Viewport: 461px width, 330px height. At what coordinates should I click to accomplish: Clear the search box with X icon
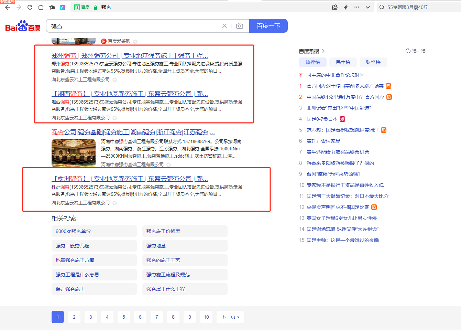[224, 26]
